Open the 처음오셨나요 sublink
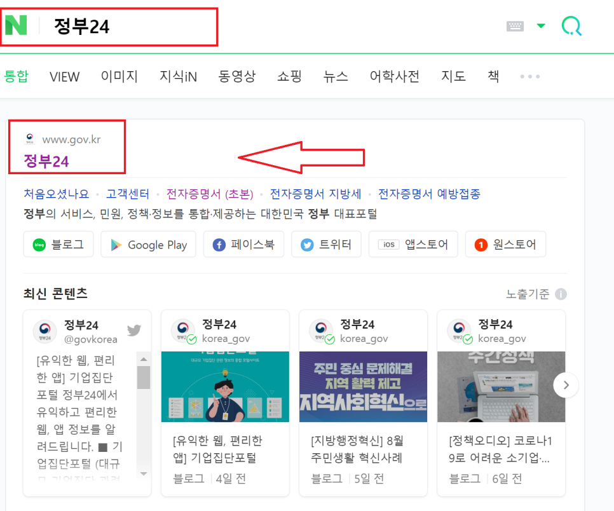614x511 pixels. [x=57, y=194]
